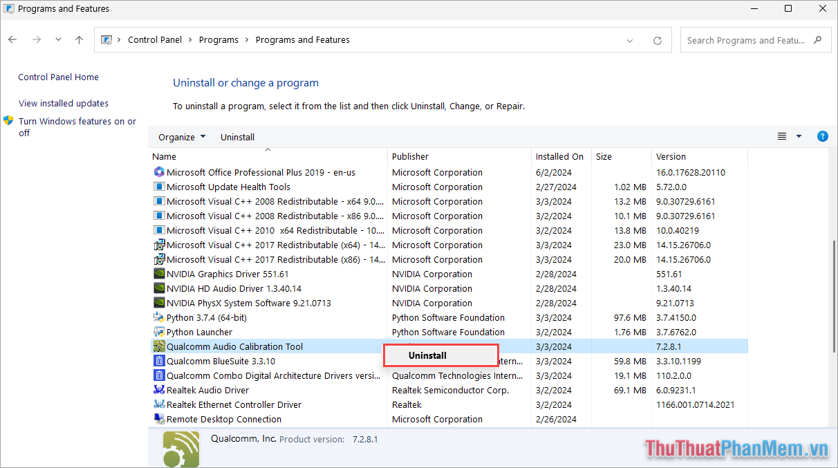
Task: Click the Visual C++ 2008 x64 icon
Action: pyautogui.click(x=158, y=201)
